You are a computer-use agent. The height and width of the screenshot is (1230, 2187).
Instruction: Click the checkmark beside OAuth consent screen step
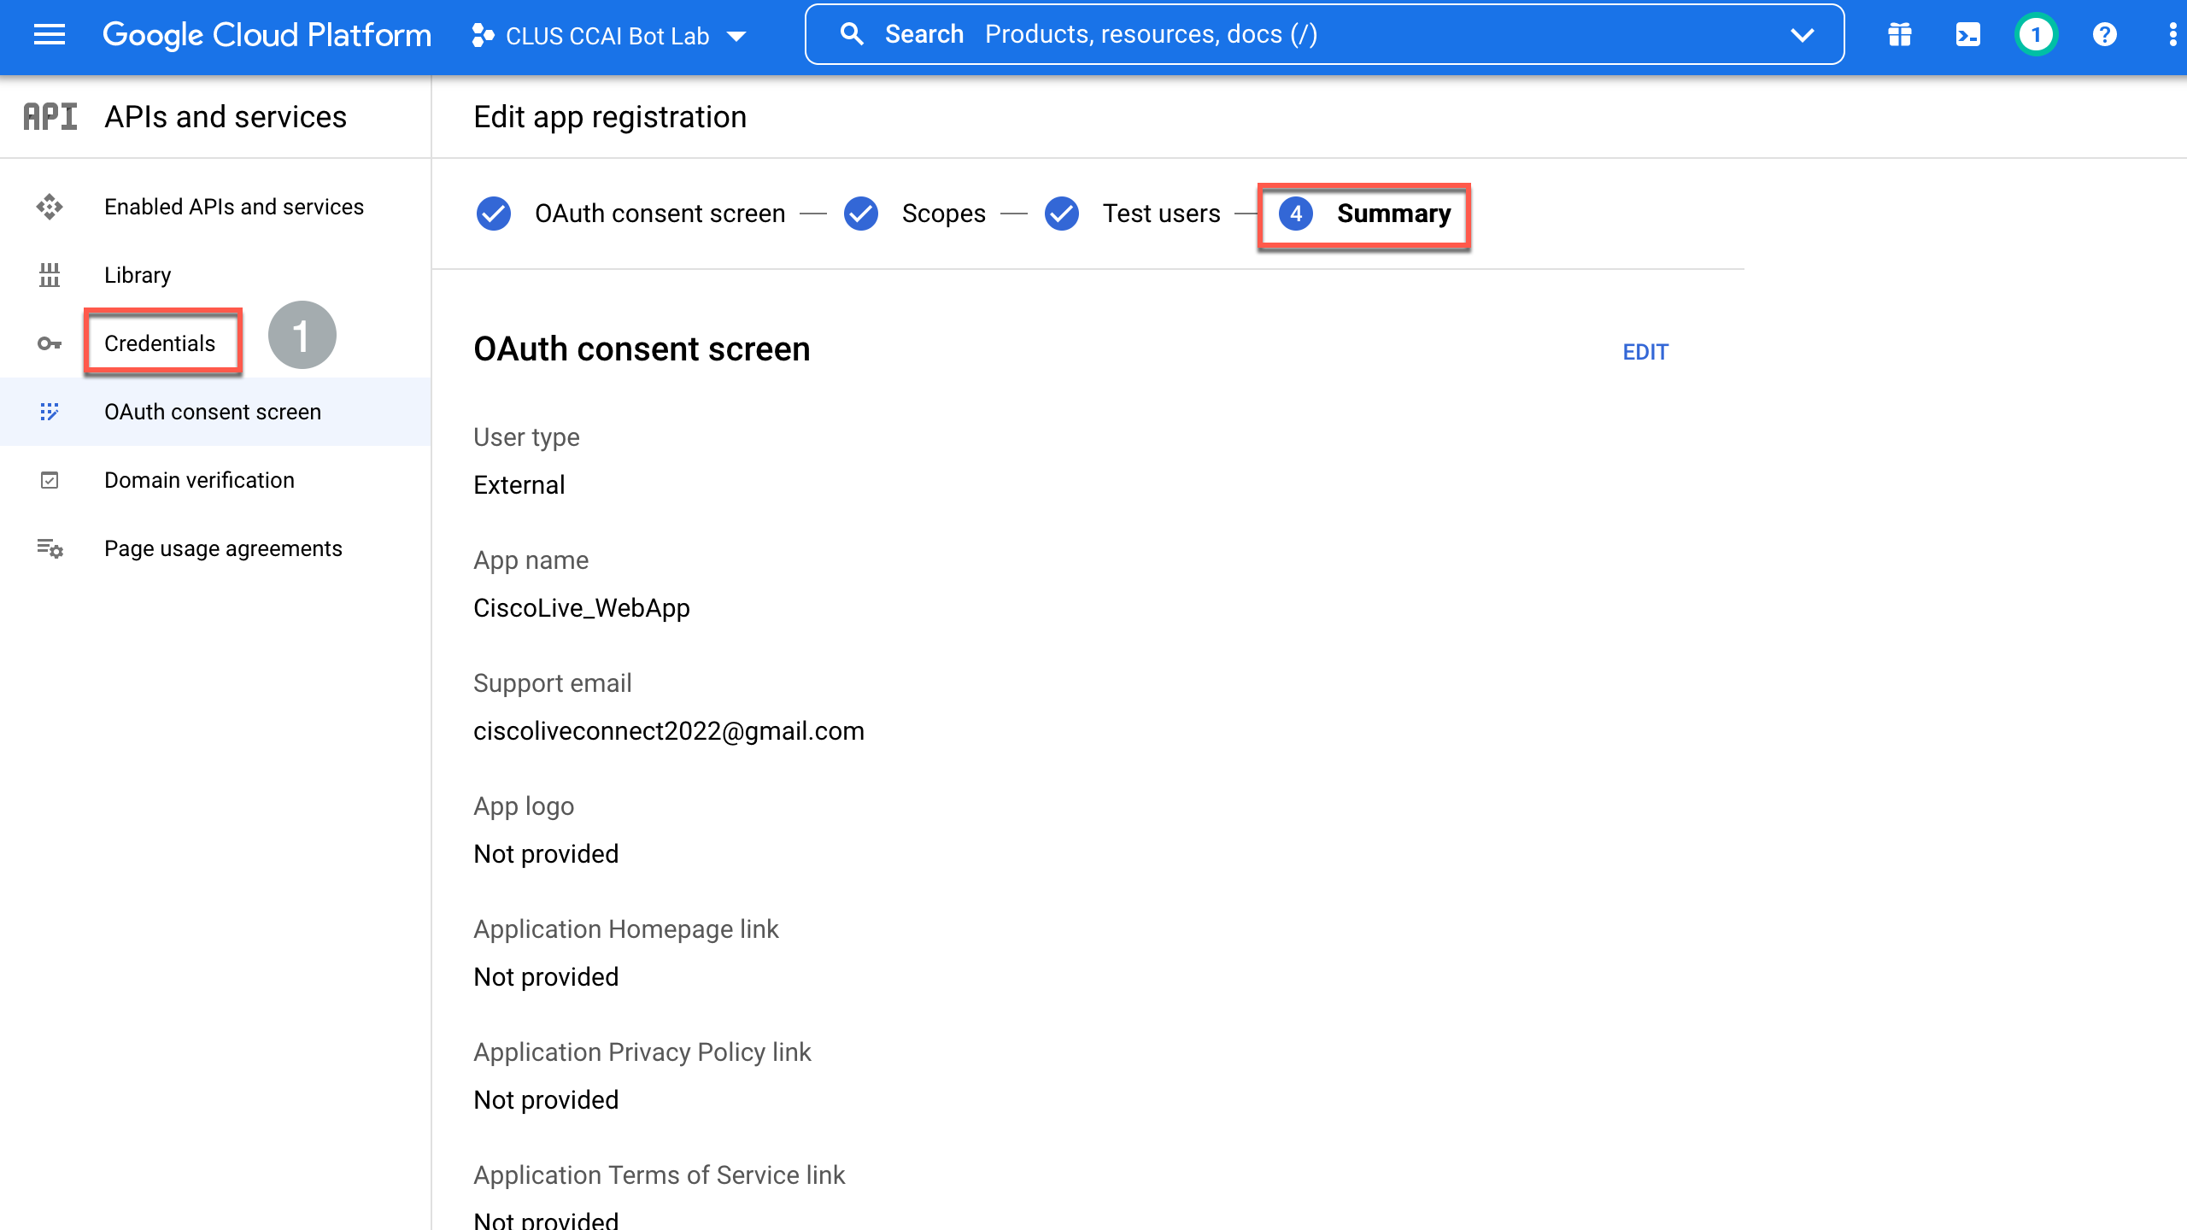[x=494, y=214]
